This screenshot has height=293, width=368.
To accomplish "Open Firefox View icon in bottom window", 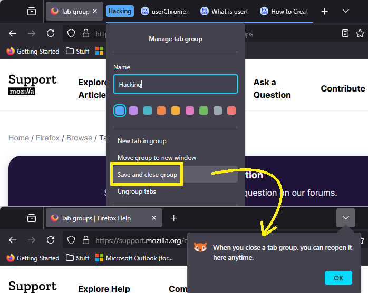I will pos(32,218).
